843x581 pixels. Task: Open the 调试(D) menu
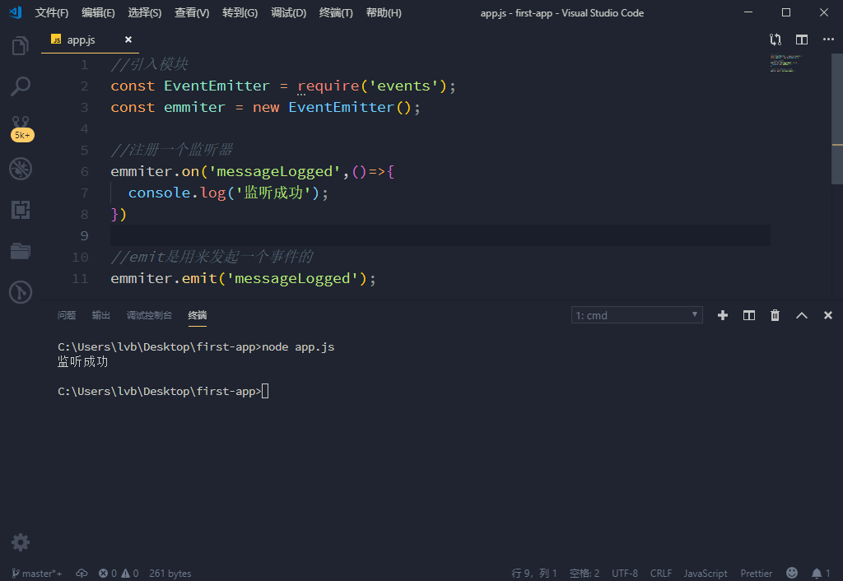(288, 13)
